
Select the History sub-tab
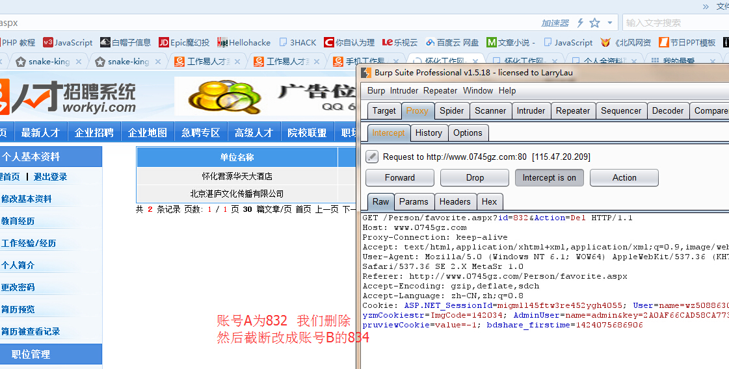pyautogui.click(x=428, y=133)
